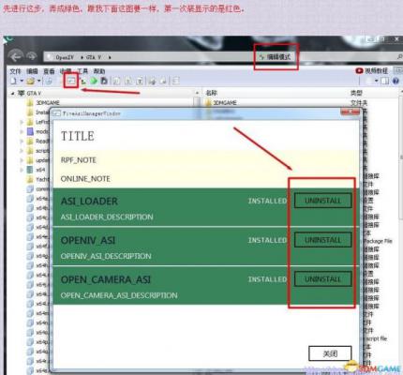Open the ASI Manager toolbar icon
Viewport: 403px width, 375px height.
[x=71, y=81]
